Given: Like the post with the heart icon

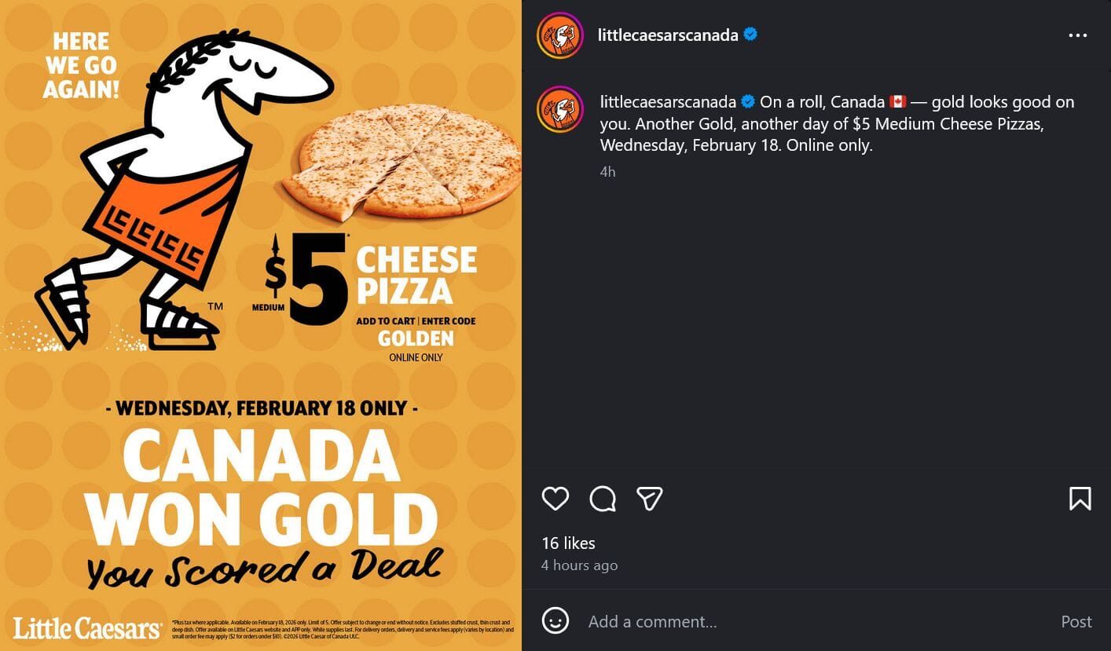Looking at the screenshot, I should (x=555, y=499).
